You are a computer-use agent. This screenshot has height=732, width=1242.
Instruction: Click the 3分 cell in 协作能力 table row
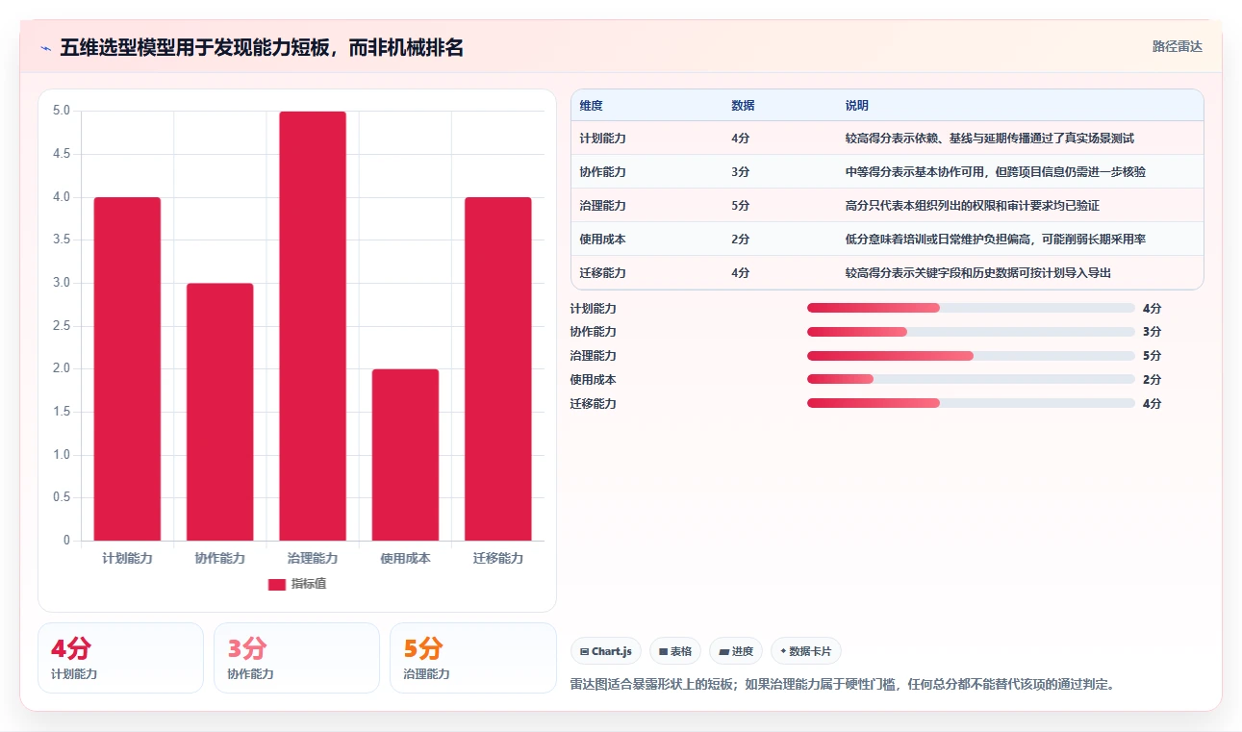pos(741,172)
